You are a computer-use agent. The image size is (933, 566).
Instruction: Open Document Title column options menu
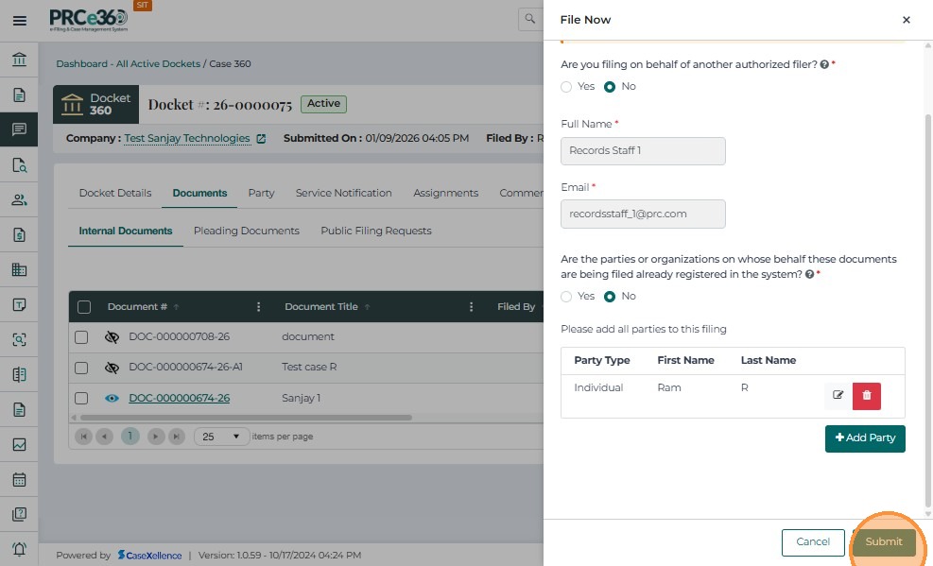(x=471, y=307)
